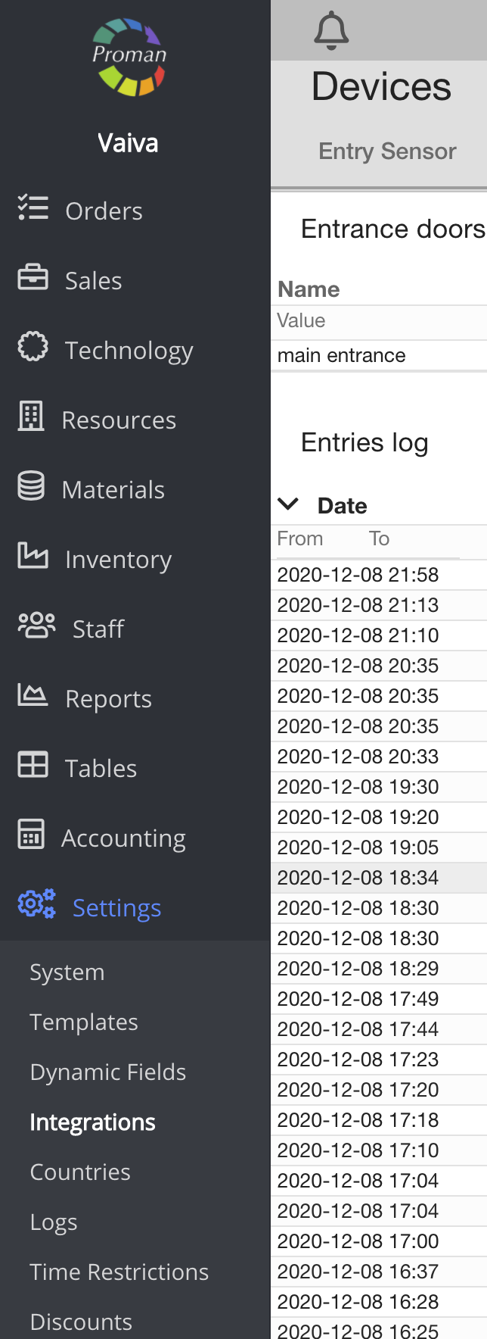Open Orders via checklist icon
487x1339 pixels.
33,208
